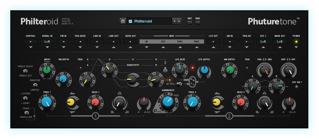
Task: Click the PAR/SER routing knob
Action: [265, 70]
